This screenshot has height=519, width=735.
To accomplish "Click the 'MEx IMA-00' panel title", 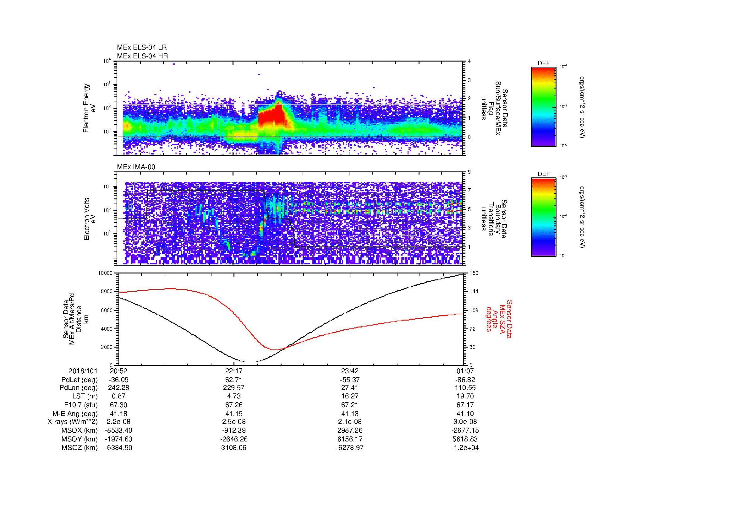I will coord(136,167).
